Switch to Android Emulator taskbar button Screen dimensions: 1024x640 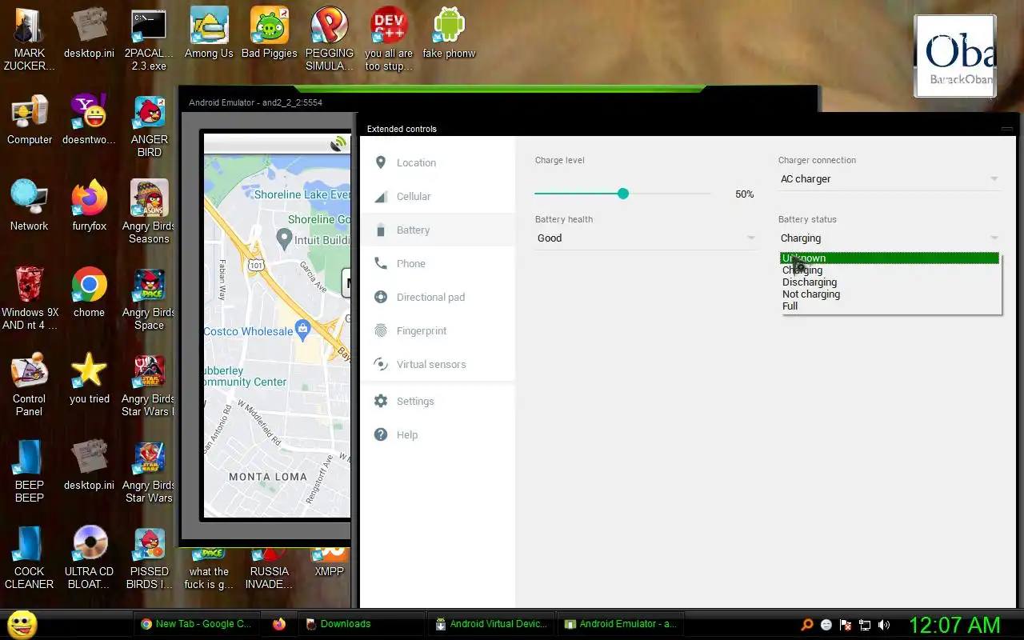[x=620, y=624]
